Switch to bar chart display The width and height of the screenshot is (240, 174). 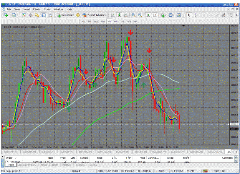pyautogui.click(x=113, y=15)
